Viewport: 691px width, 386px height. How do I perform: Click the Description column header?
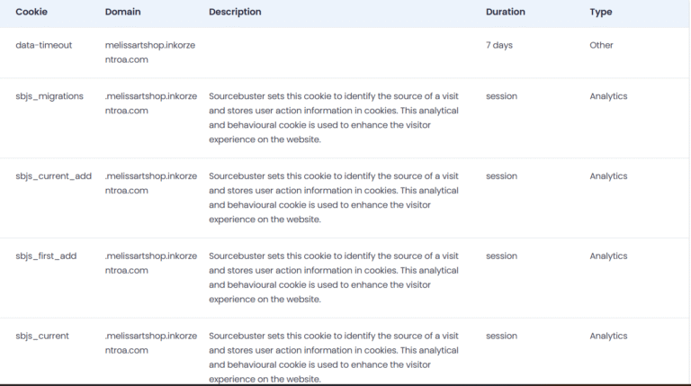(235, 13)
